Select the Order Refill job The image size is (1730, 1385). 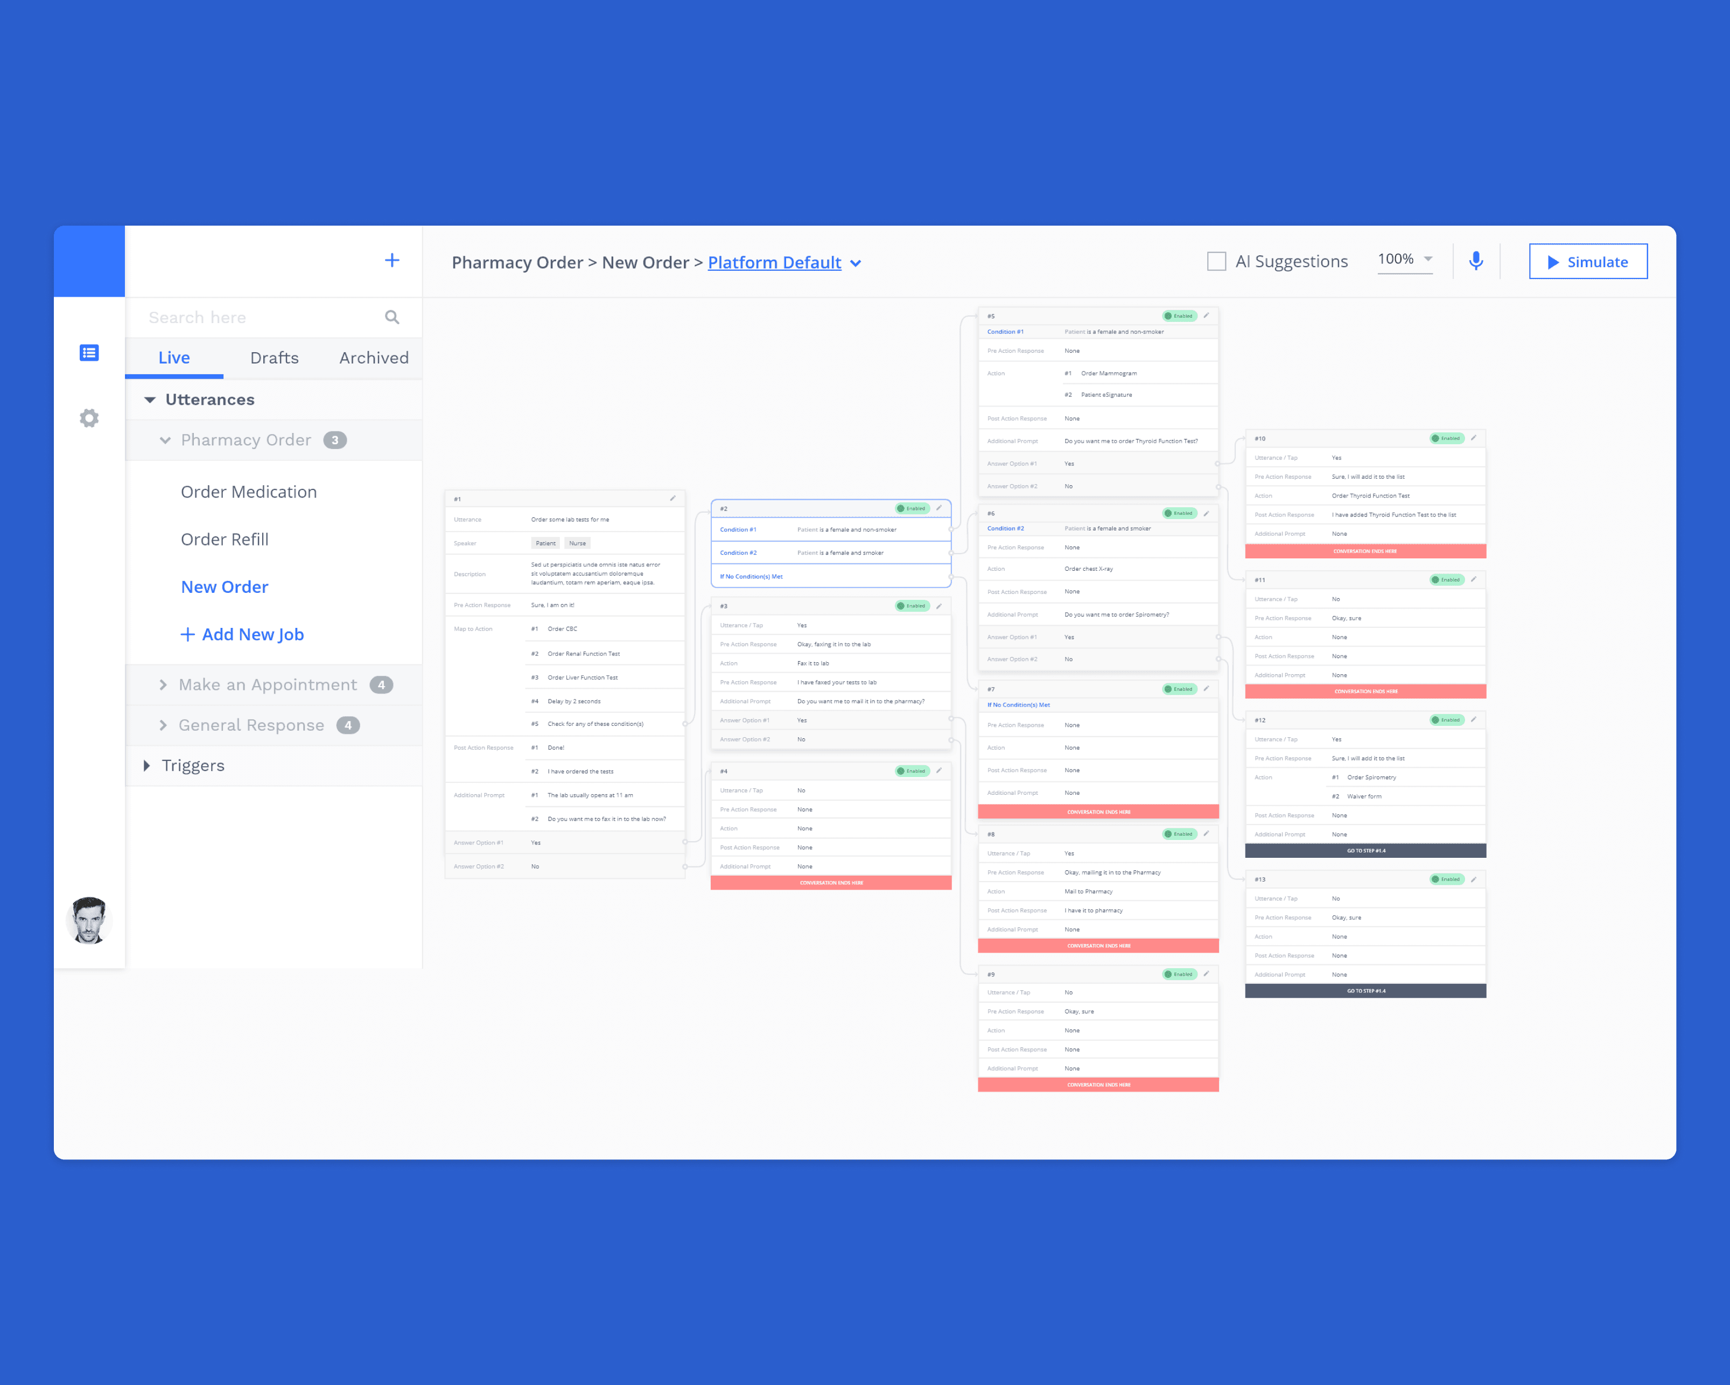pyautogui.click(x=225, y=539)
